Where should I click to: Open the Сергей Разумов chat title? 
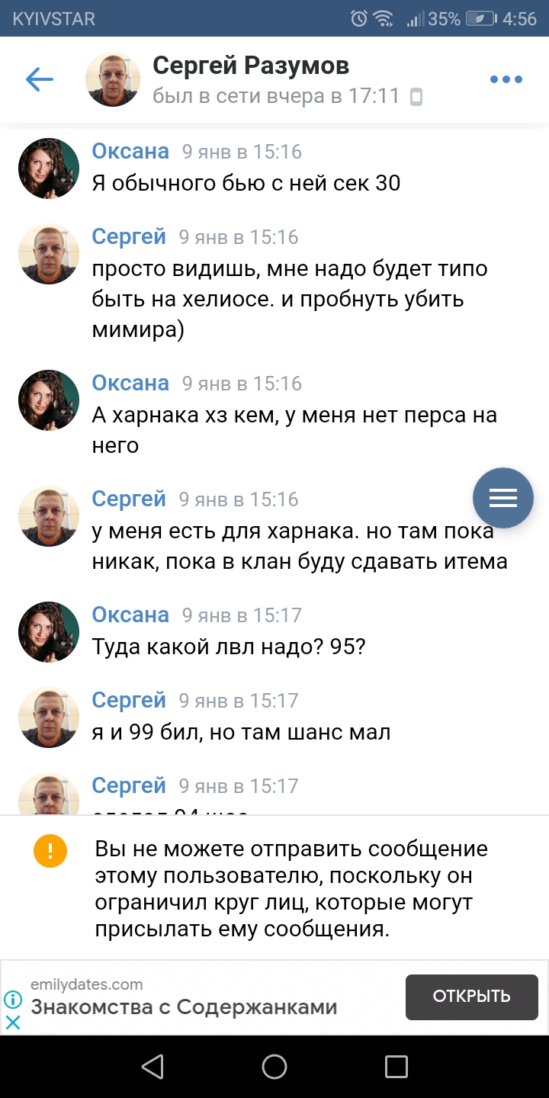pos(251,66)
